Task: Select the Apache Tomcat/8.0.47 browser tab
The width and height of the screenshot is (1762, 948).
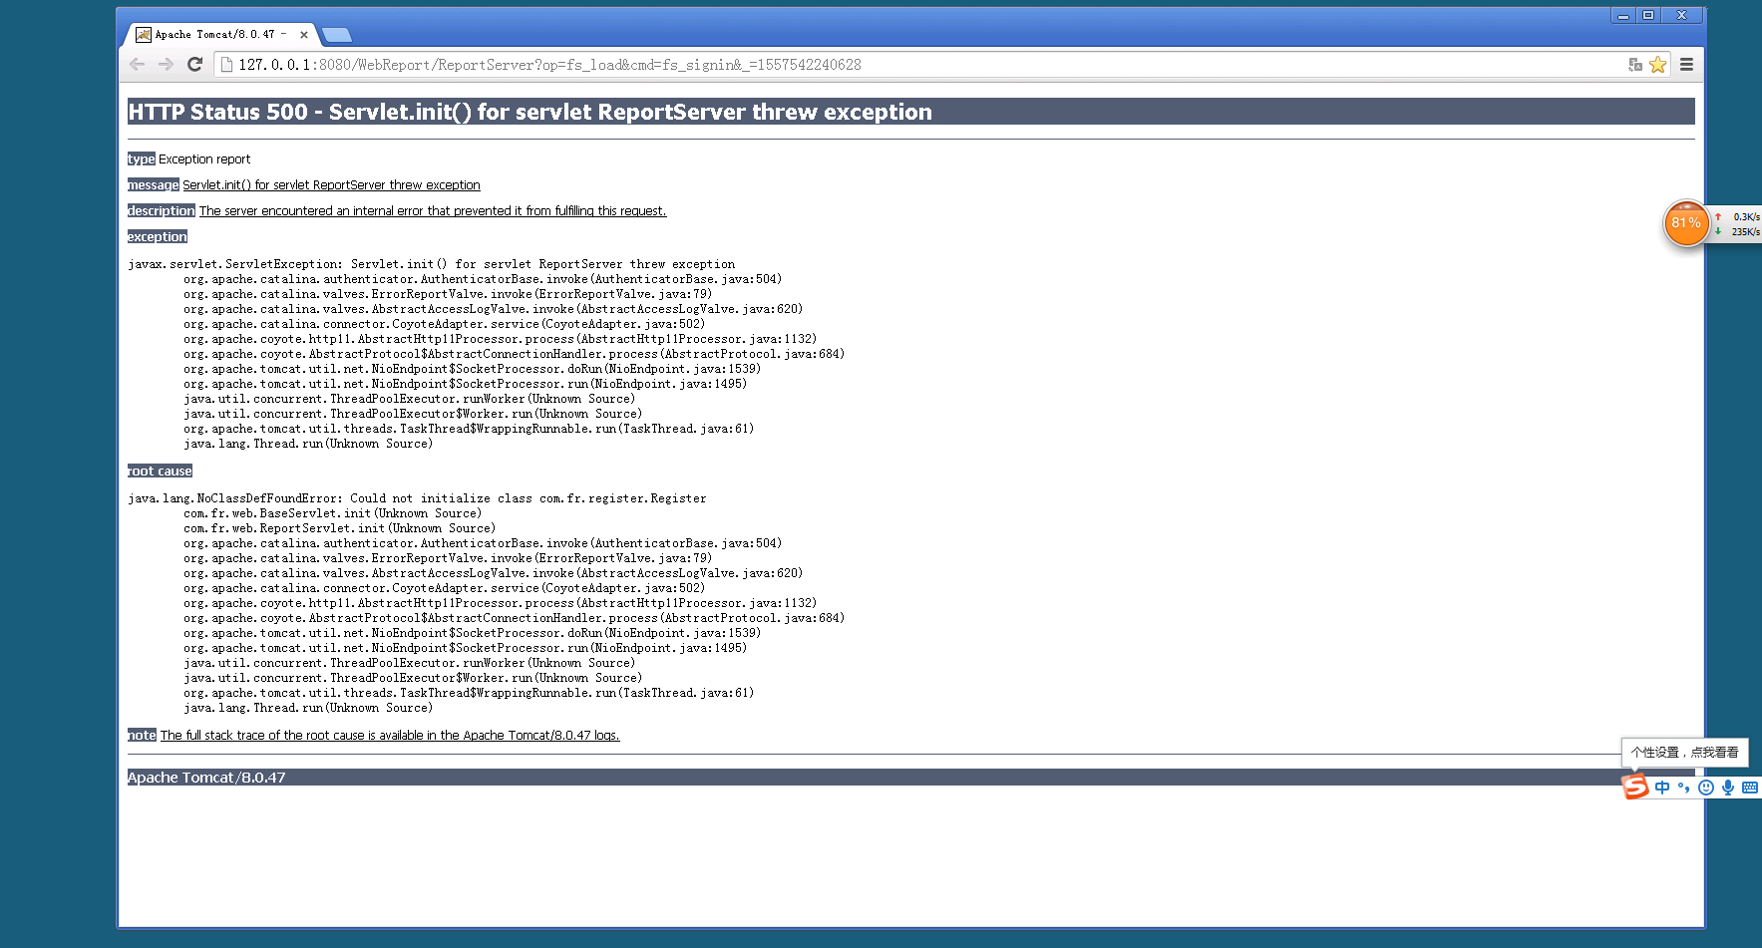Action: click(219, 34)
